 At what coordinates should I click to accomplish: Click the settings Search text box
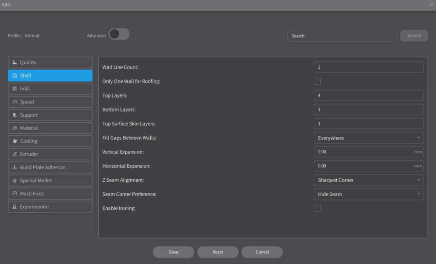pos(342,36)
